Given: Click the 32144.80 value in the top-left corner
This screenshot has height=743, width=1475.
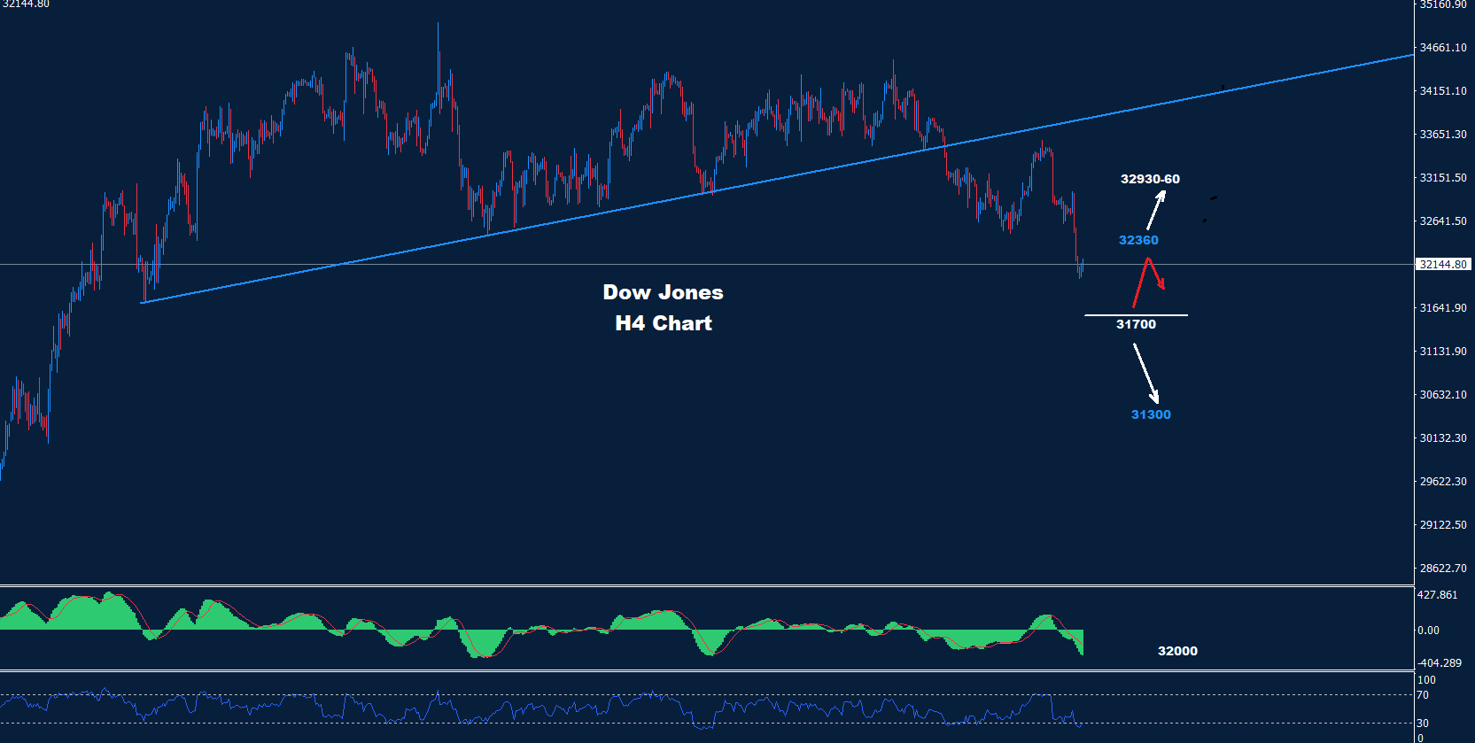Looking at the screenshot, I should (25, 4).
